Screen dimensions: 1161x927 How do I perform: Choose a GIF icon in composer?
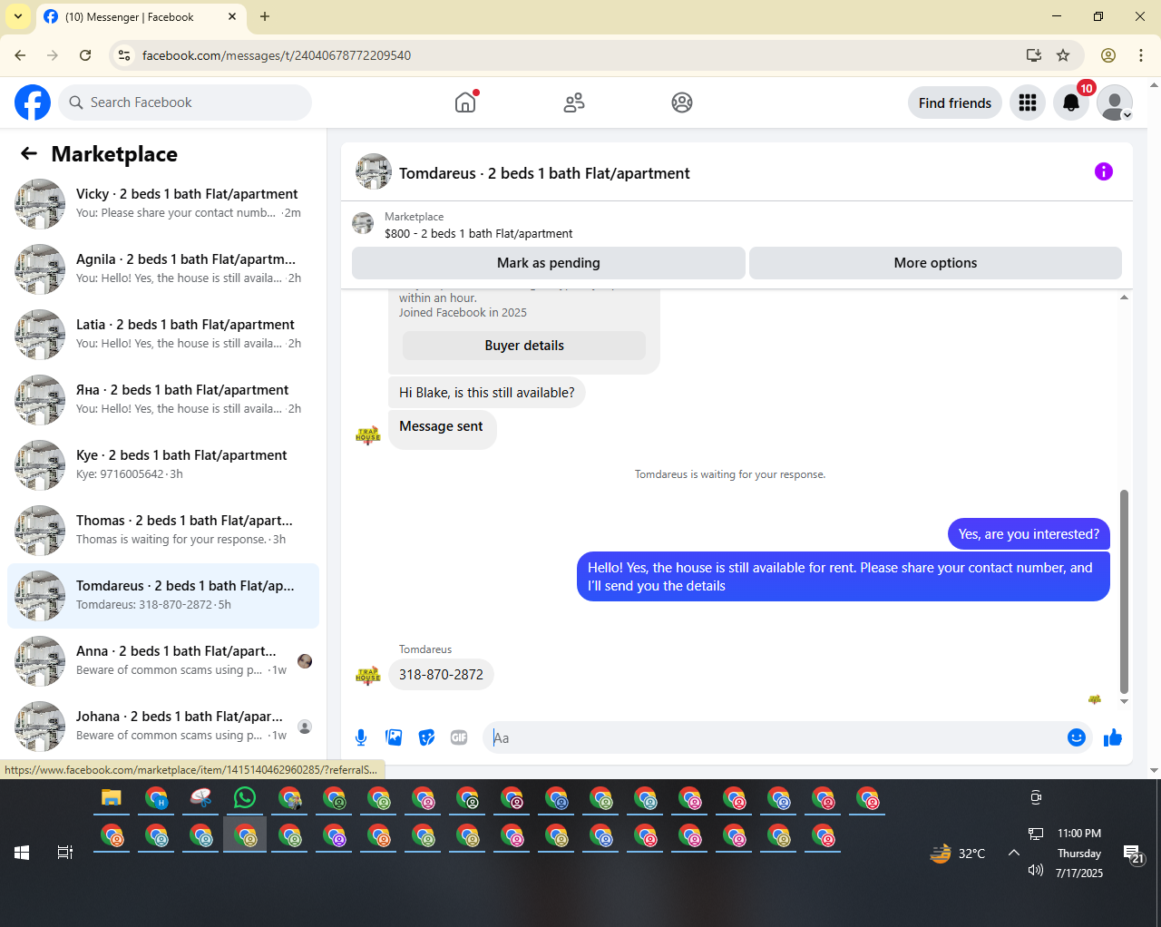click(x=459, y=737)
